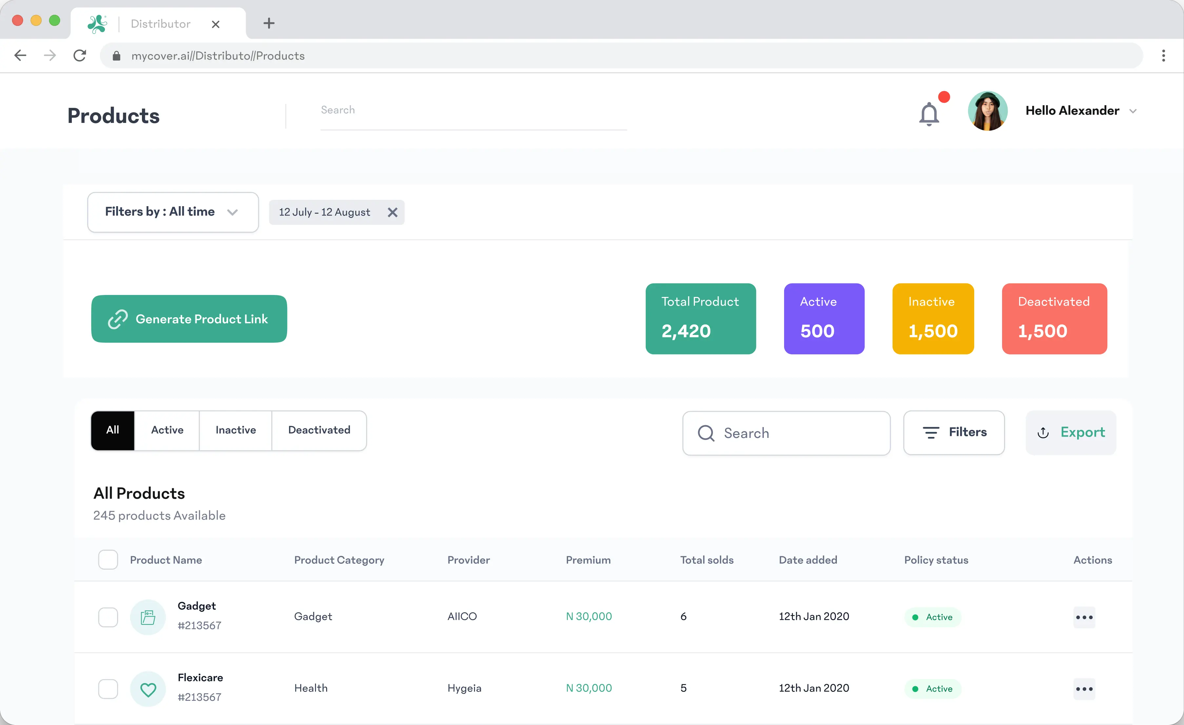Open the table Filters button
This screenshot has height=725, width=1184.
pos(954,432)
